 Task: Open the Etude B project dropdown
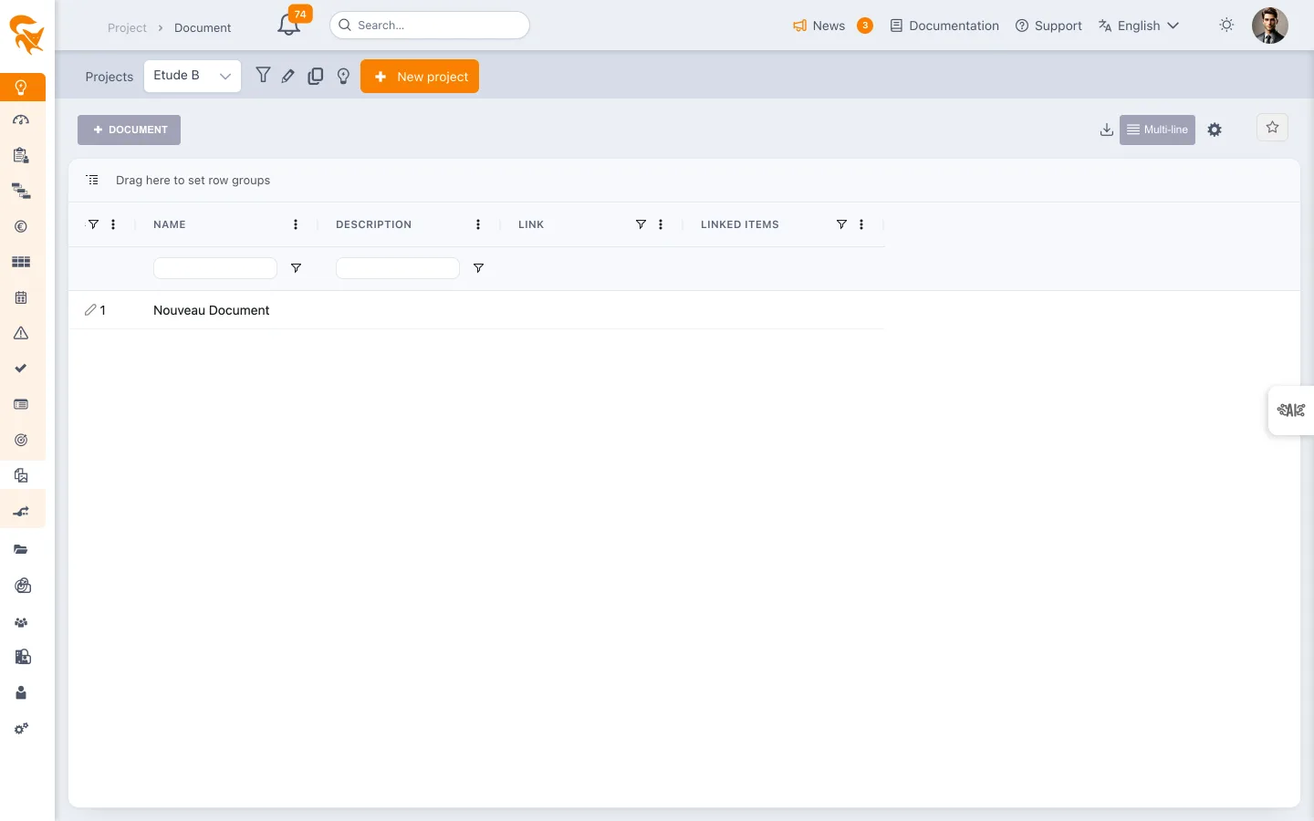coord(193,77)
